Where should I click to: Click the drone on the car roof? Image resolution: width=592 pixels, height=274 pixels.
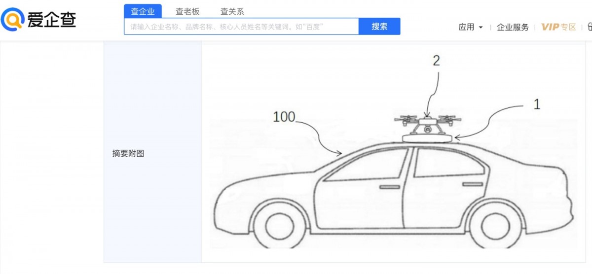[x=427, y=124]
